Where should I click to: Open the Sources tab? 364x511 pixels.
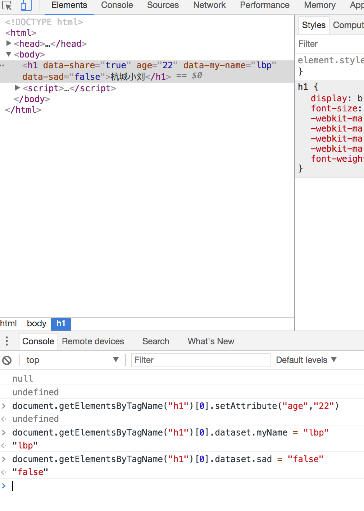click(163, 5)
